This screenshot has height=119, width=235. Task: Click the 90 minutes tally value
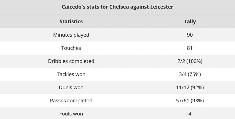190,35
